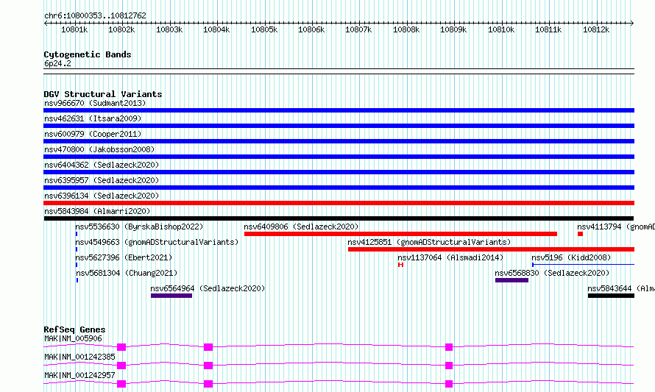Click middle exon box of MAK|NM_001242957
Screen dimensions: 655x392
208,384
